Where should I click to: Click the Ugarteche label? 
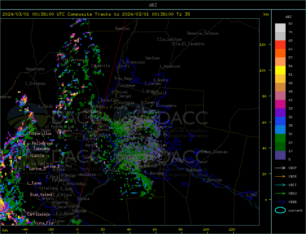tap(92, 157)
